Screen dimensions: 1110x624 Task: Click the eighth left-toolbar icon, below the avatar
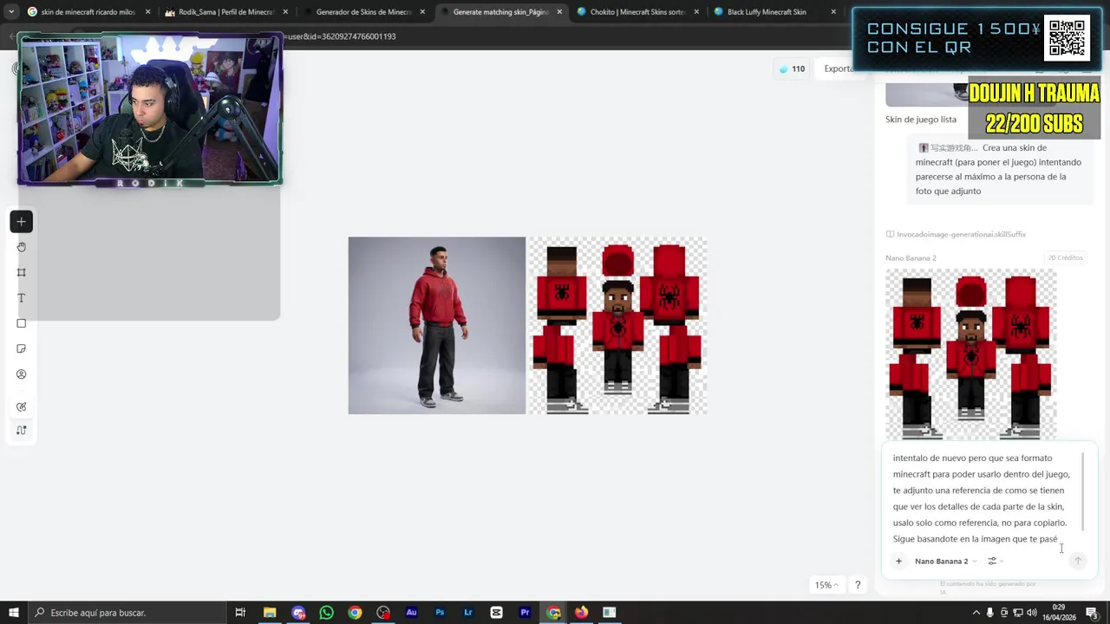click(x=22, y=407)
